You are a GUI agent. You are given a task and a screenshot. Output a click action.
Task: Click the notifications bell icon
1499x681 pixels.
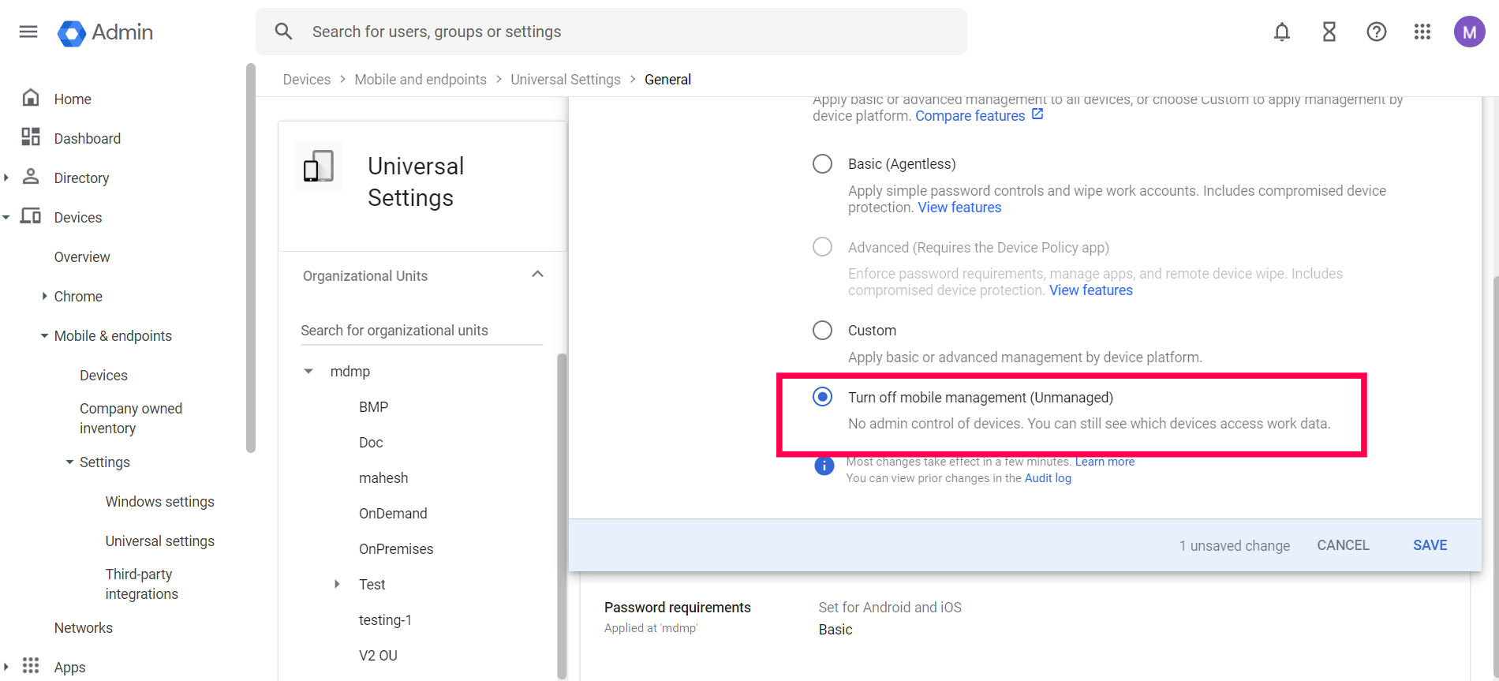tap(1282, 32)
